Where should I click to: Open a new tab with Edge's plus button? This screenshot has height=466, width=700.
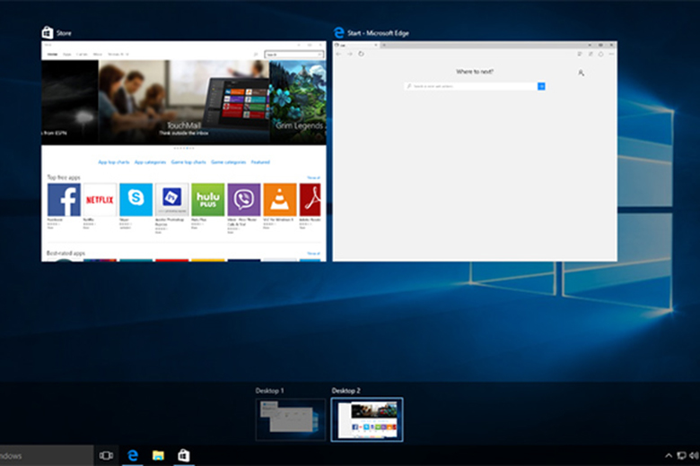click(384, 45)
